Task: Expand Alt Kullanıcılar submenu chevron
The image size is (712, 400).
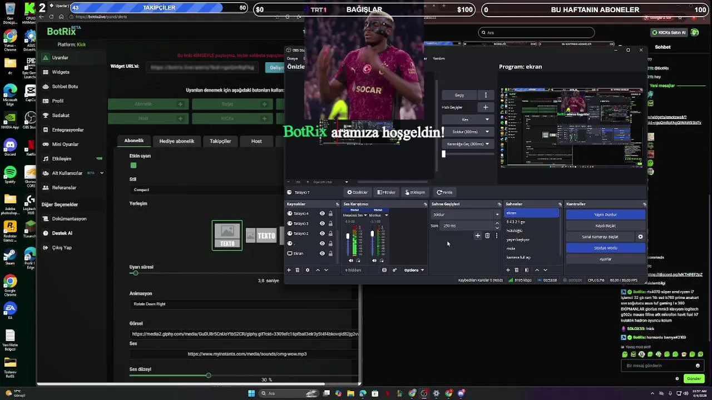Action: tap(102, 173)
